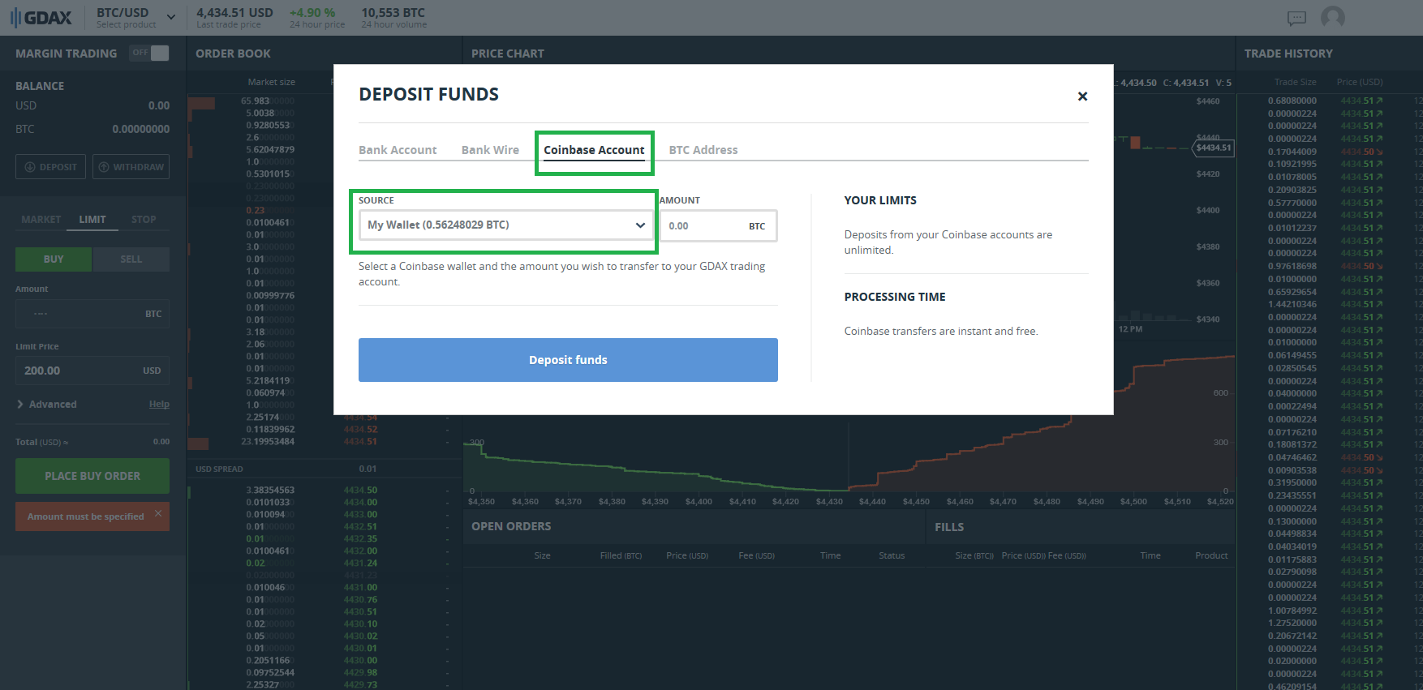Select the Stop order tab
1423x690 pixels.
[144, 220]
